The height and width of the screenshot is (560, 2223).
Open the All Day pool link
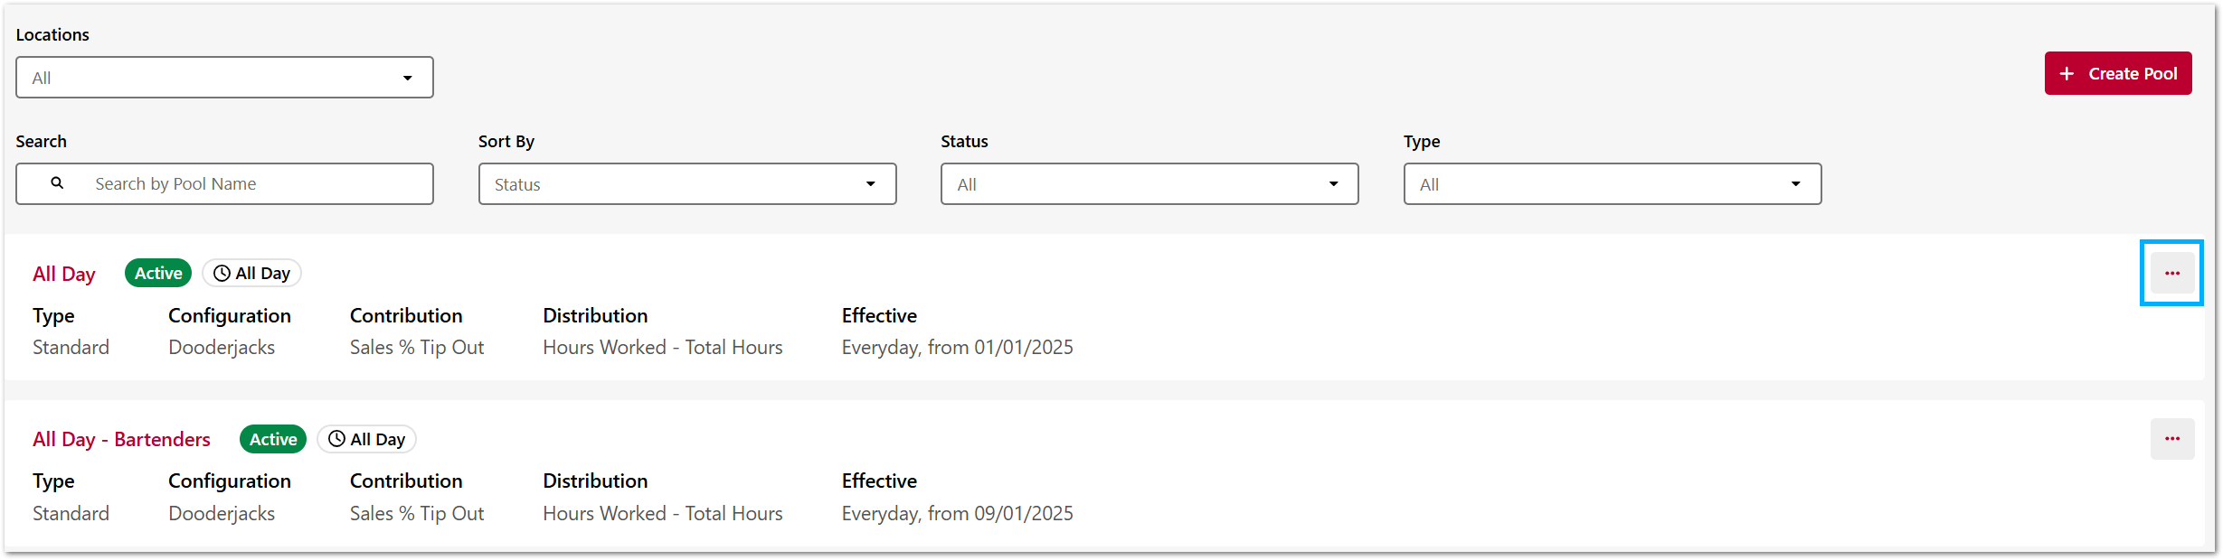(x=64, y=274)
